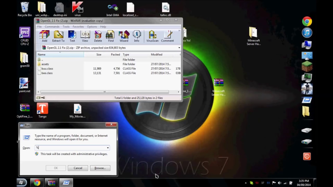Select the assets folder row
The height and width of the screenshot is (187, 333).
pyautogui.click(x=109, y=64)
